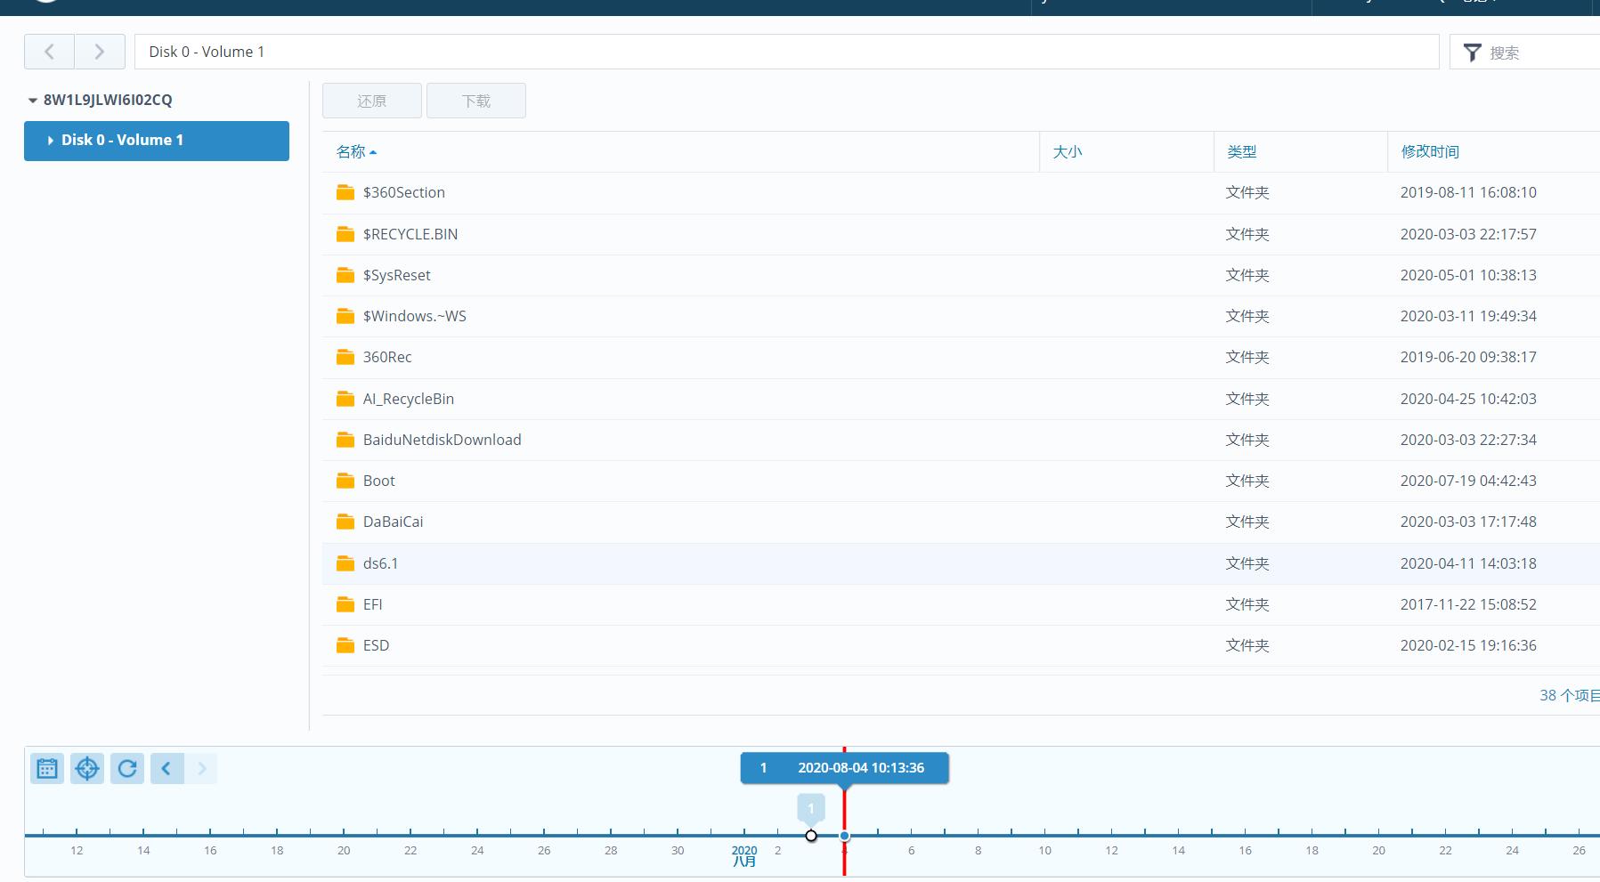Expand the Disk 0 - Volume 1 tree arrow
Screen dimensions: 1600x882
pos(51,141)
